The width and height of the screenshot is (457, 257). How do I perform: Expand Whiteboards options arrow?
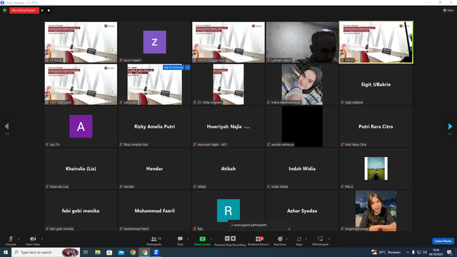pyautogui.click(x=329, y=239)
